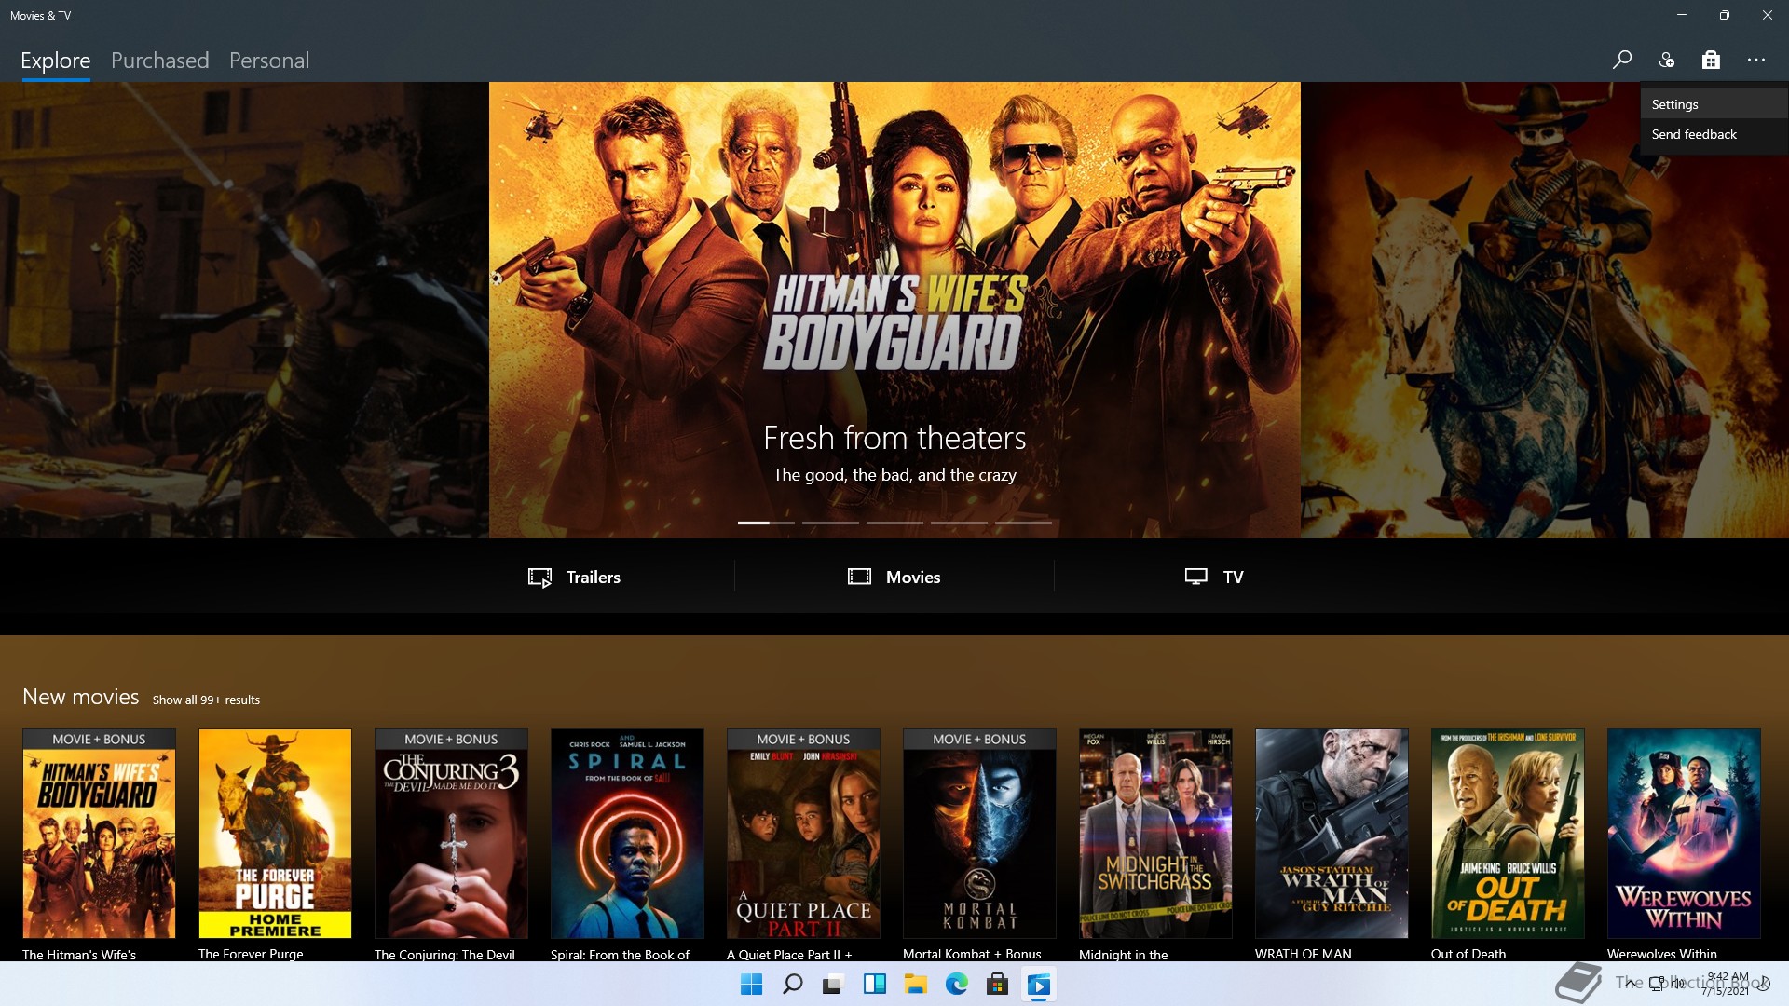Select the second carousel indicator

point(830,523)
